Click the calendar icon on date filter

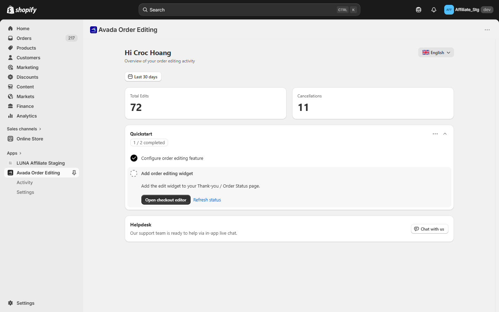click(x=130, y=77)
